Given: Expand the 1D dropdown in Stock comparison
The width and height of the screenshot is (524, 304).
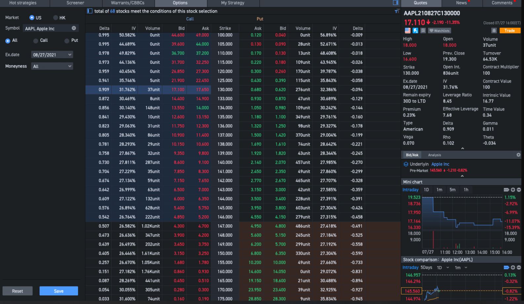Looking at the screenshot, I should [x=448, y=268].
